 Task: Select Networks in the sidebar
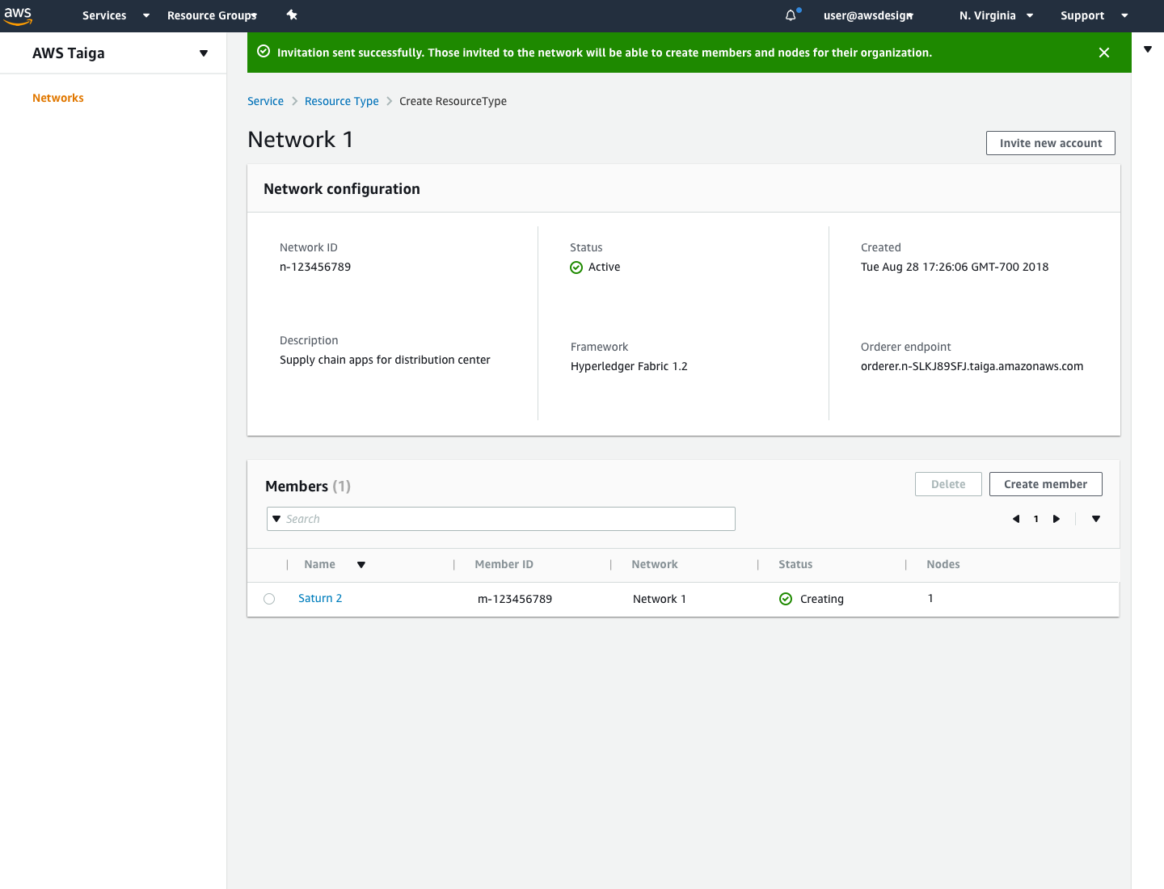(x=58, y=98)
